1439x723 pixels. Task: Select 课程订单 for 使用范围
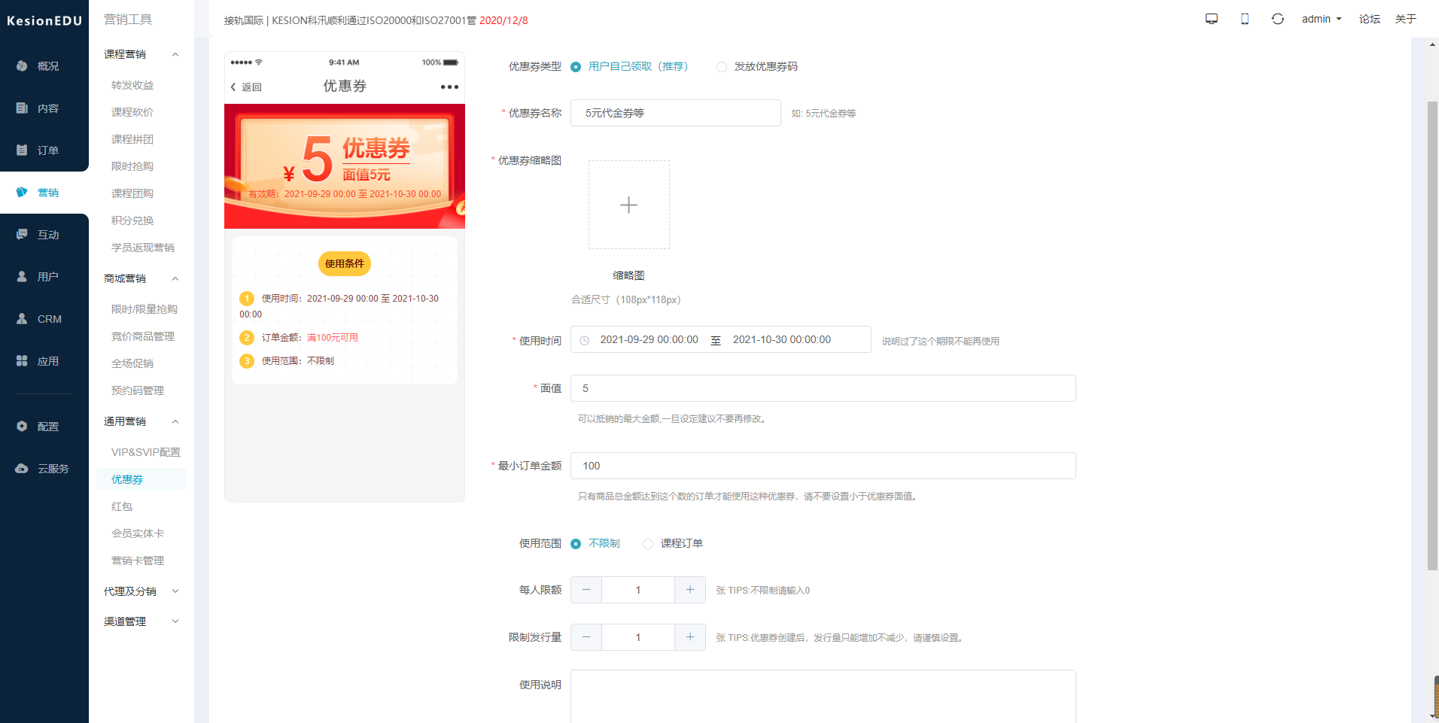click(673, 543)
